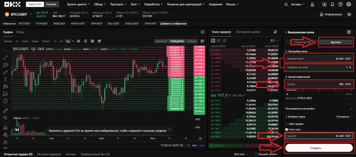Click the download app icon
The image size is (356, 157).
324,4
